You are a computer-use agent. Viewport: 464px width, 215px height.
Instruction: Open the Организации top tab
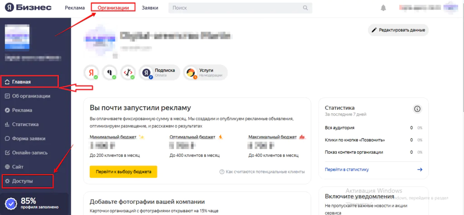click(x=113, y=8)
